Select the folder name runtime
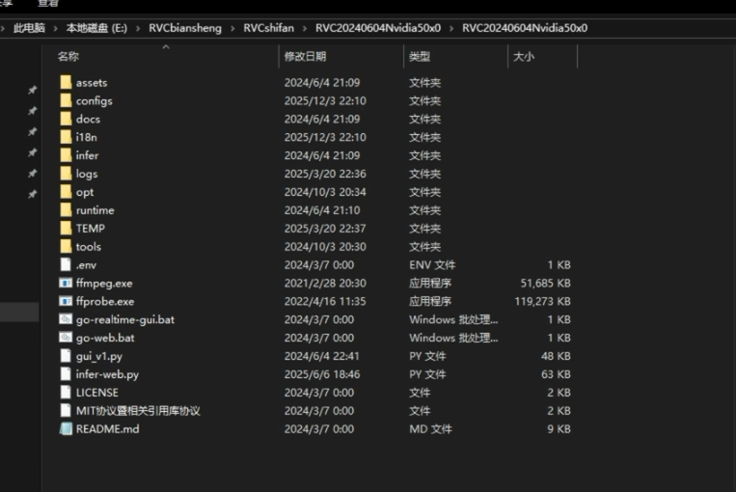This screenshot has width=736, height=492. tap(95, 210)
